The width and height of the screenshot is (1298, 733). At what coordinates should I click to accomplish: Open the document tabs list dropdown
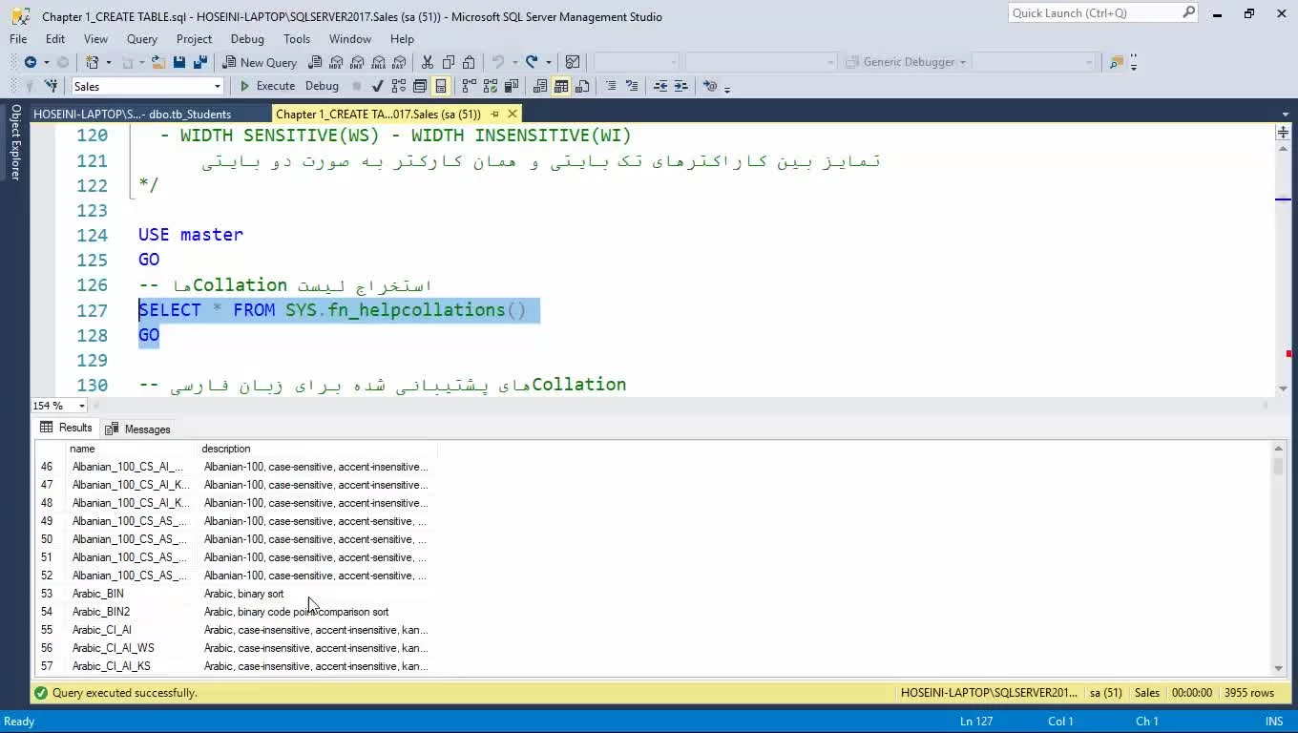click(x=1285, y=115)
